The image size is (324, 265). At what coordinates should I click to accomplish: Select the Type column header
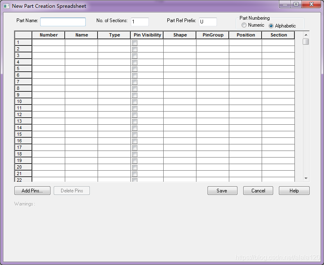tap(114, 35)
